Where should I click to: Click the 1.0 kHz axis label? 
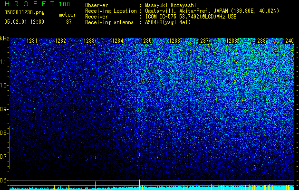pos(4,85)
